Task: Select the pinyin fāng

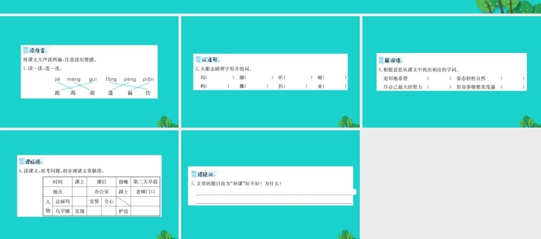Action: click(x=111, y=79)
